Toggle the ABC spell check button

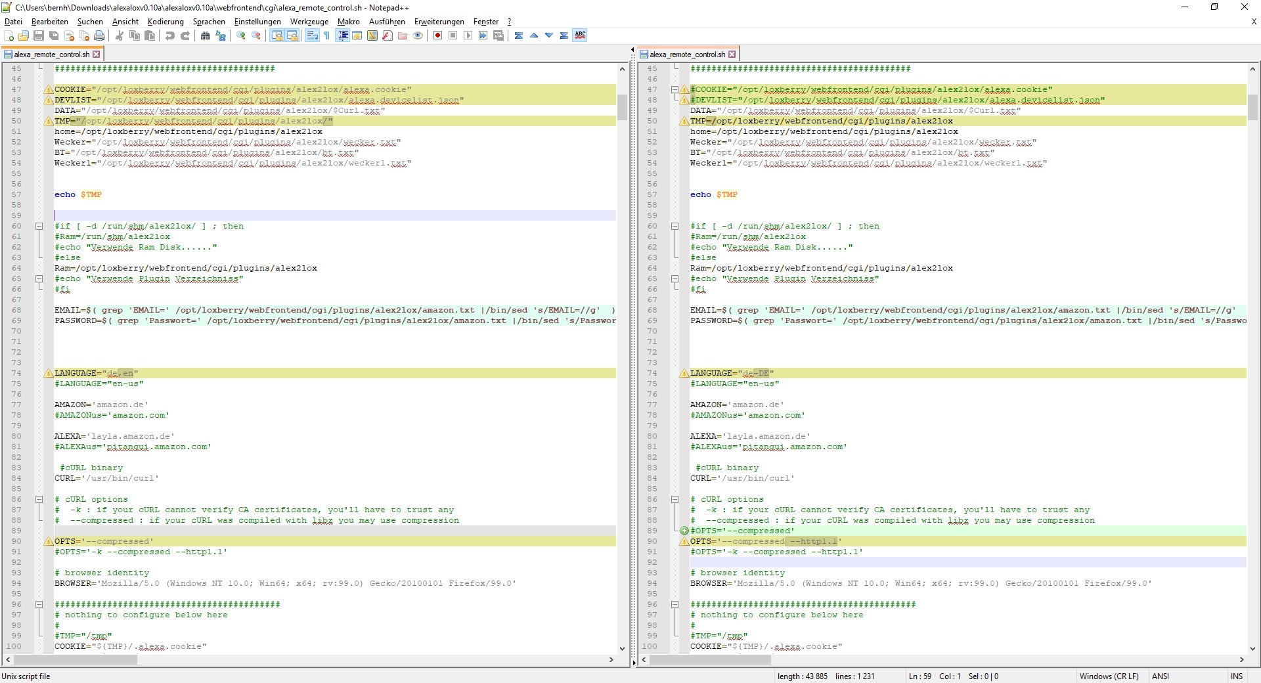point(580,35)
